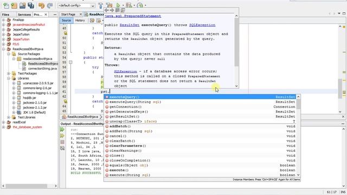The height and width of the screenshot is (195, 347).
Task: Close the Start Page tab
Action: 81,15
